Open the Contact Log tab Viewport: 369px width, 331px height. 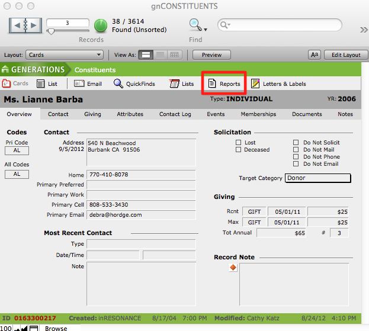click(x=175, y=114)
